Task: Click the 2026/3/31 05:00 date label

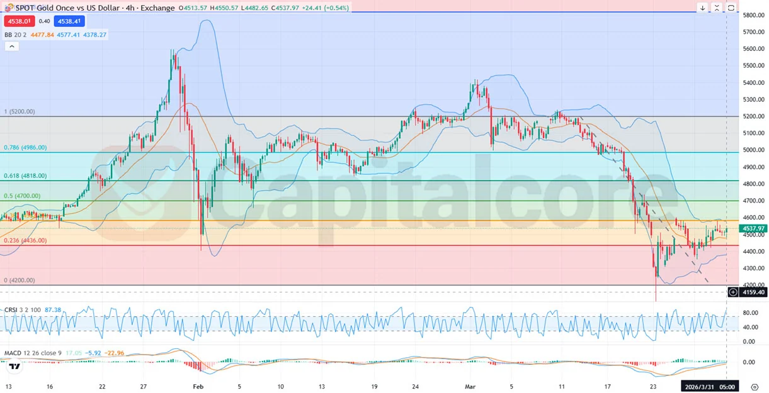Action: 709,387
